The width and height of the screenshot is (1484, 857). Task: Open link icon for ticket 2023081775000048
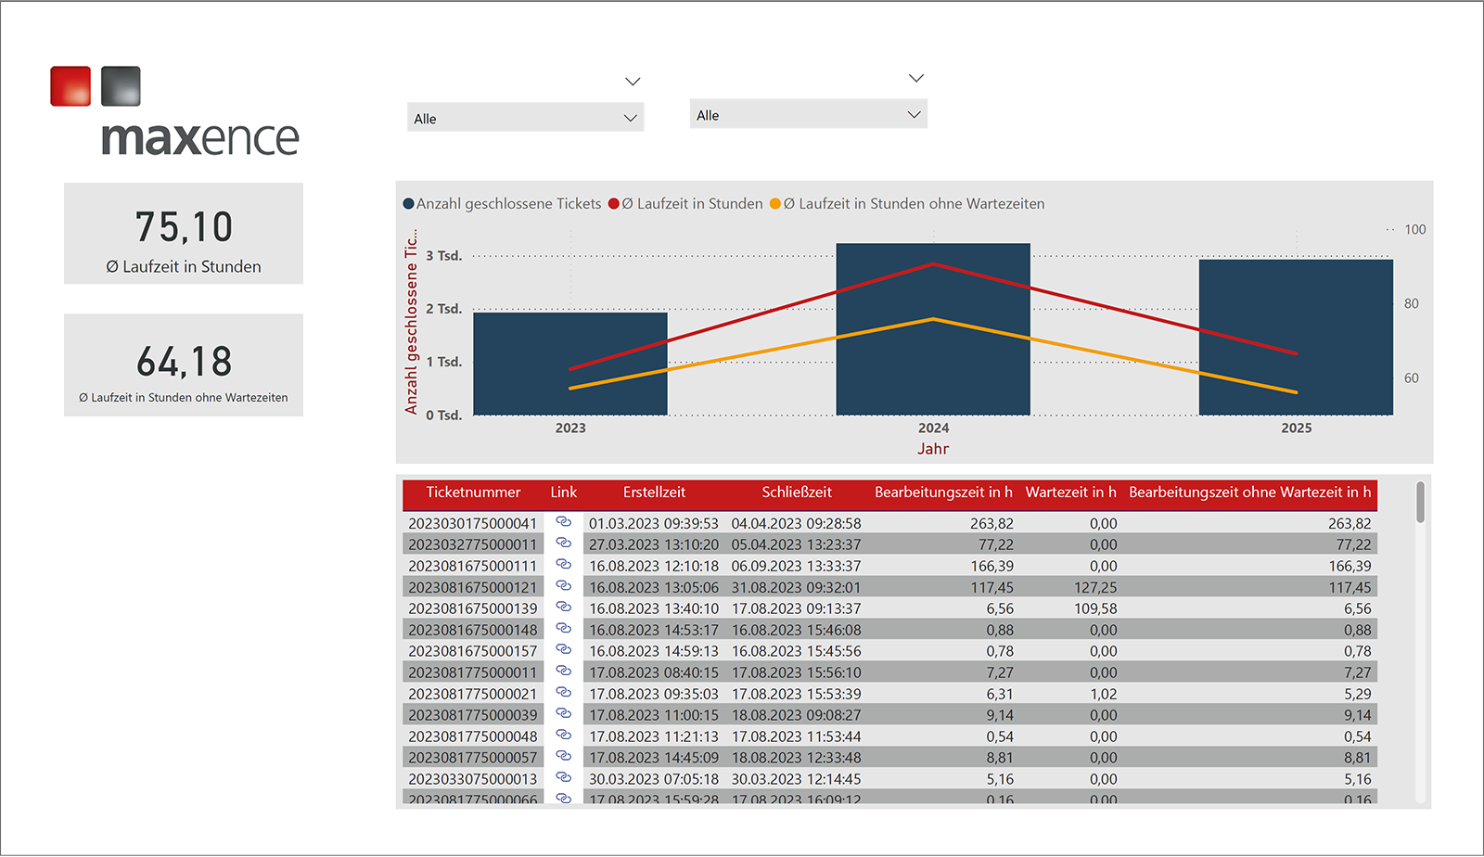pos(563,735)
